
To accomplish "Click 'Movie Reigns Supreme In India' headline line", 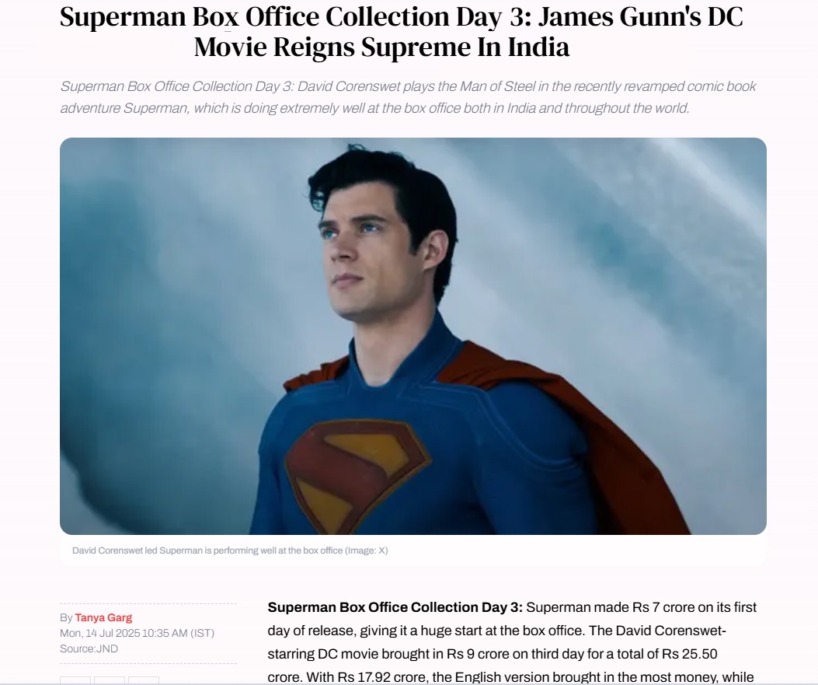I will click(x=381, y=47).
